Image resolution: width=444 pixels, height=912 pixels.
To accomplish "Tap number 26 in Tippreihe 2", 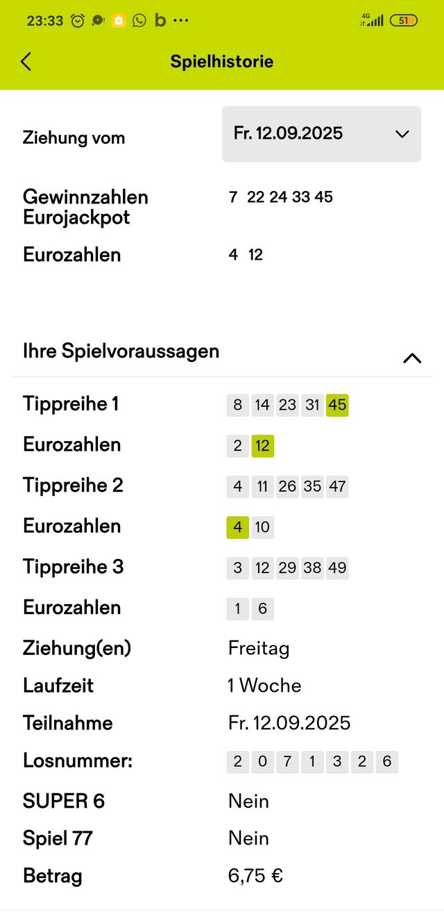I will [287, 487].
